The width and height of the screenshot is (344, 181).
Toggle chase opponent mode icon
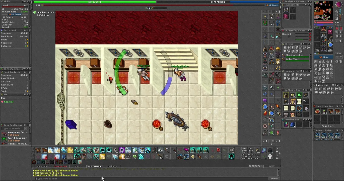click(x=341, y=32)
